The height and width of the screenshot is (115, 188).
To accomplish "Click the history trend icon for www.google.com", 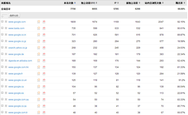I will [x=39, y=22].
